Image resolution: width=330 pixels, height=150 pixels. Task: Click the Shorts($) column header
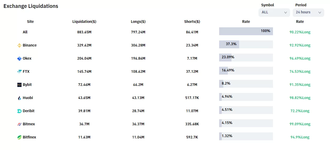192,22
